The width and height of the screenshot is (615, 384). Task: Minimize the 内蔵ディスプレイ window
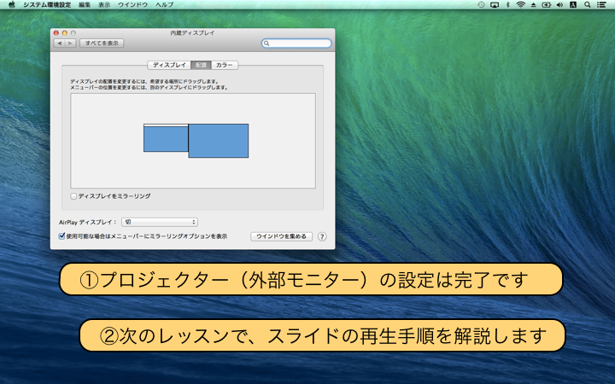click(x=65, y=33)
